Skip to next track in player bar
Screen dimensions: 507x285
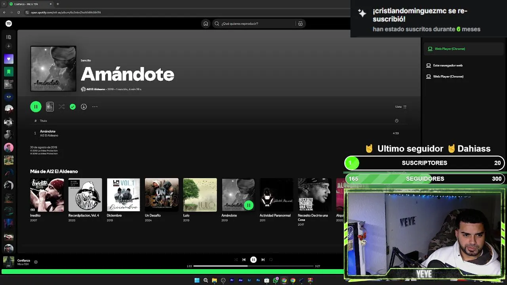point(263,260)
